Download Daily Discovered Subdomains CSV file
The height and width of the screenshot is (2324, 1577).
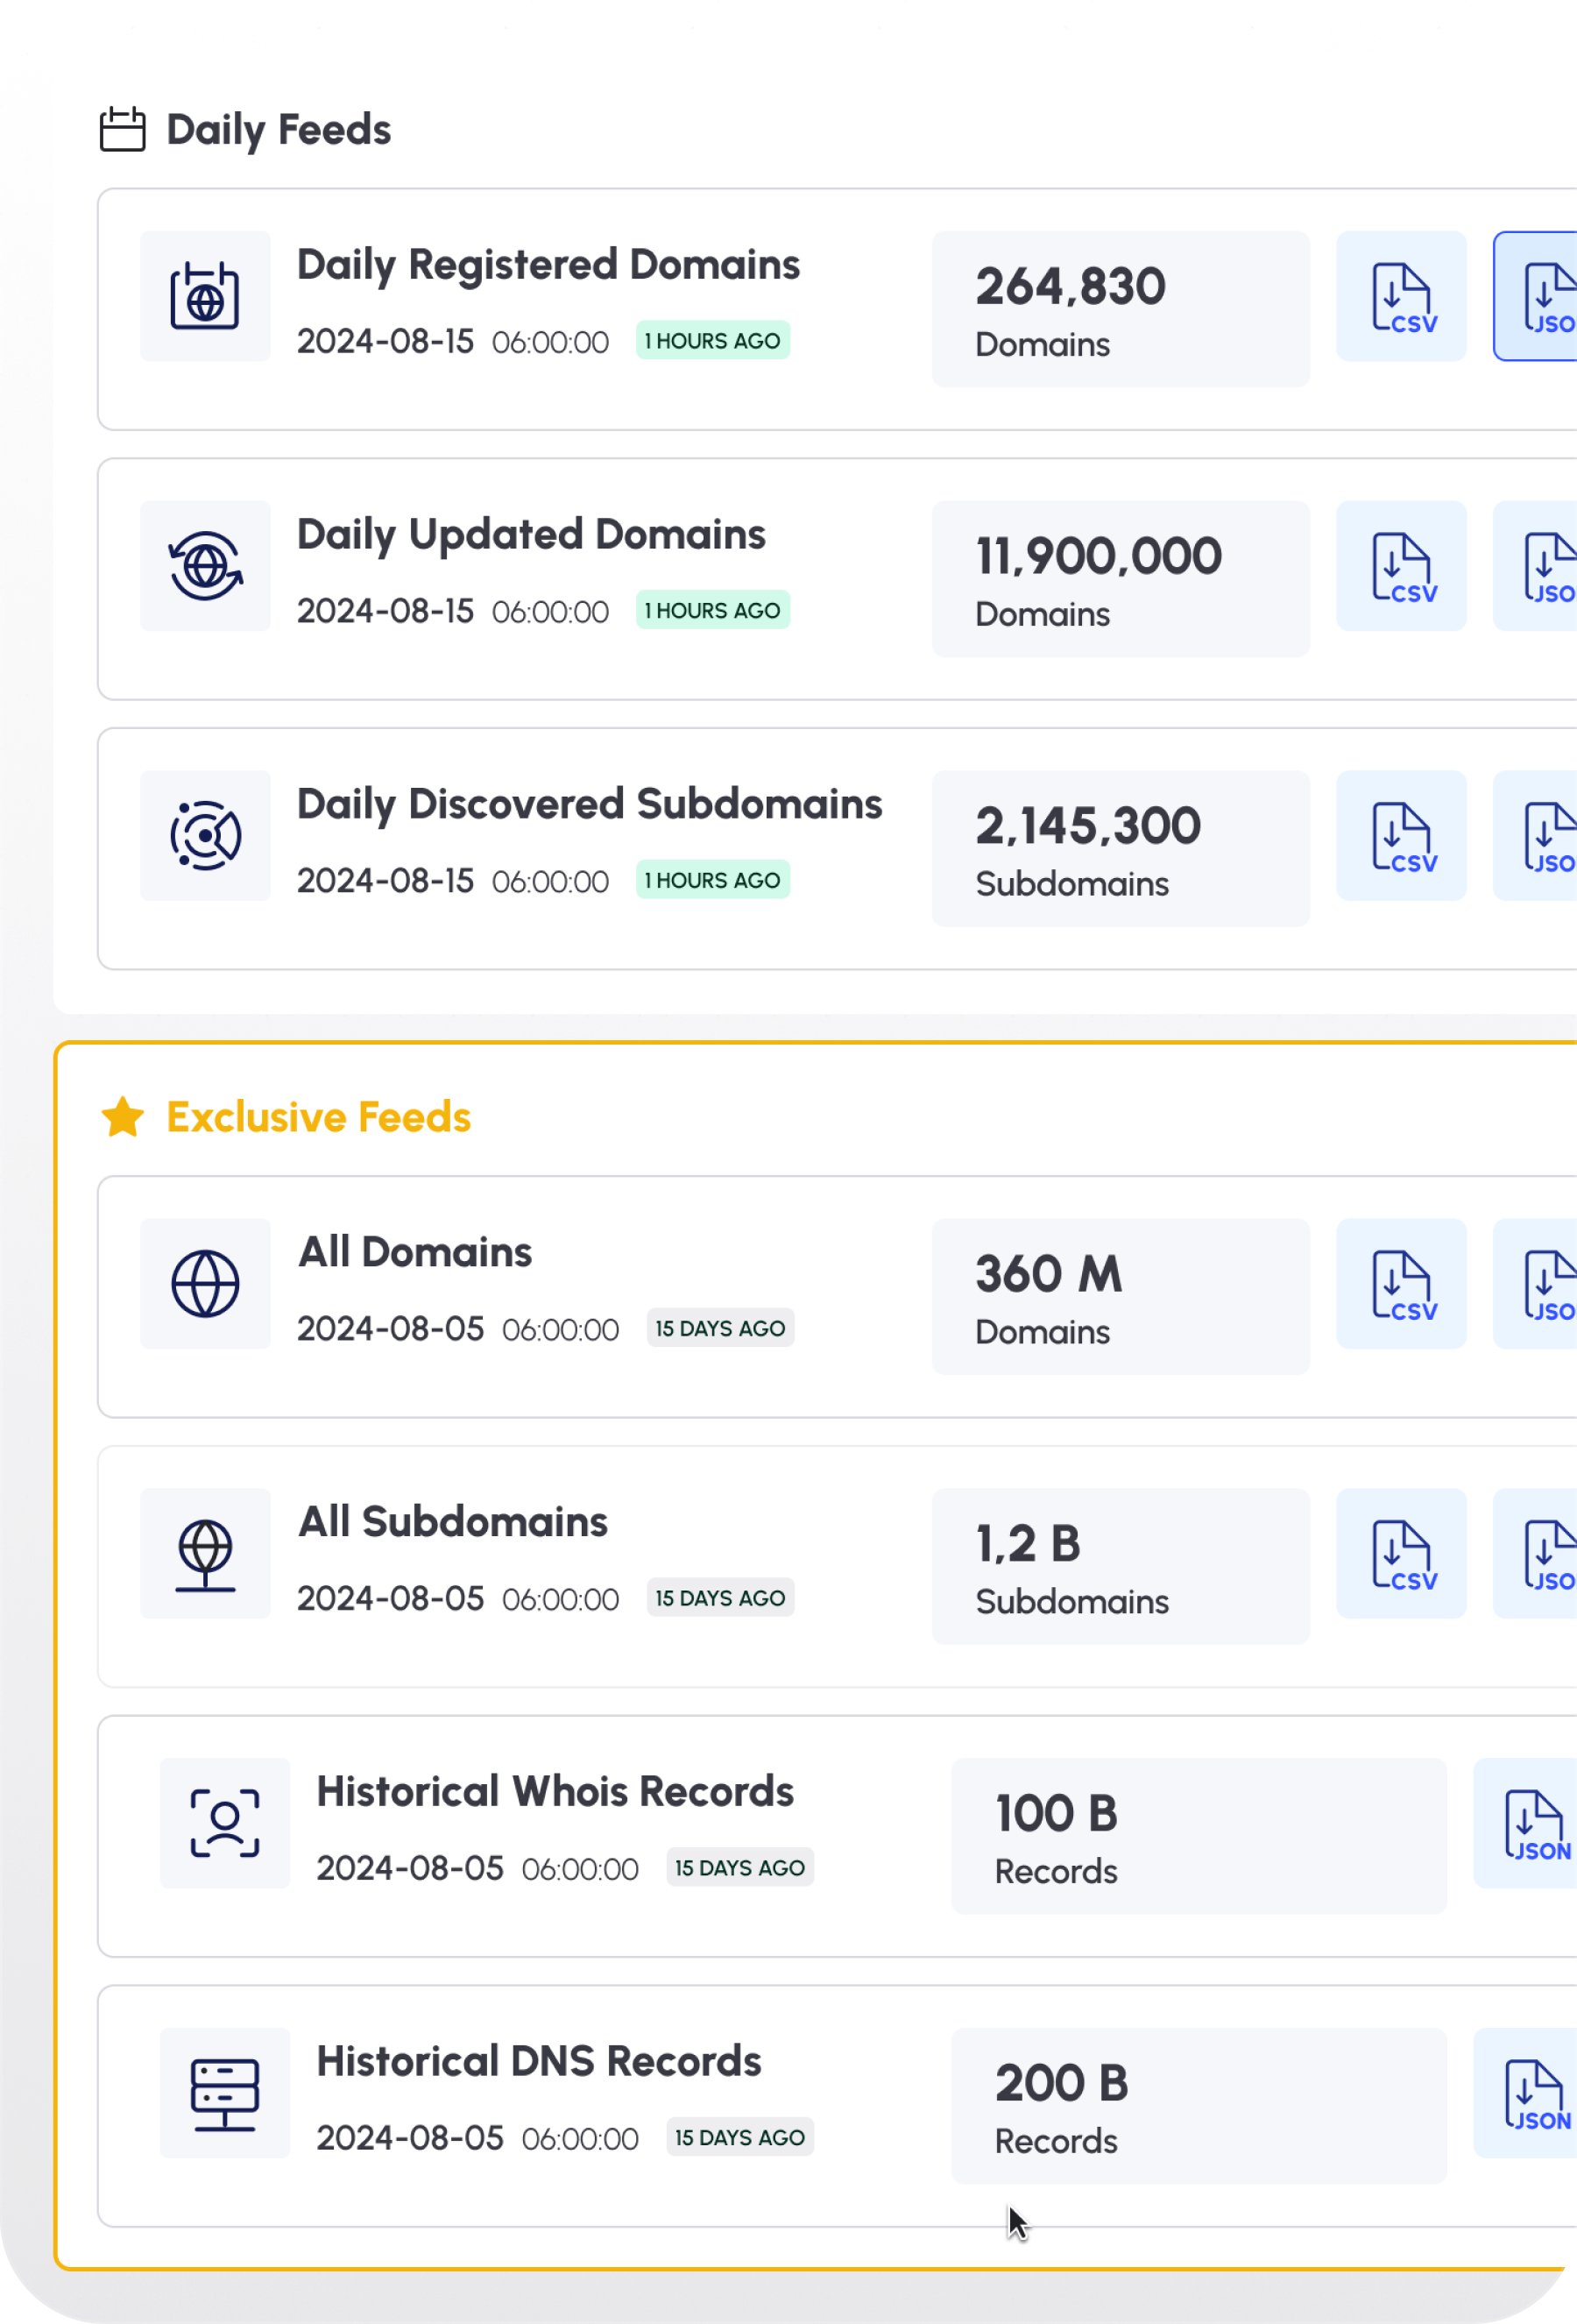coord(1401,836)
